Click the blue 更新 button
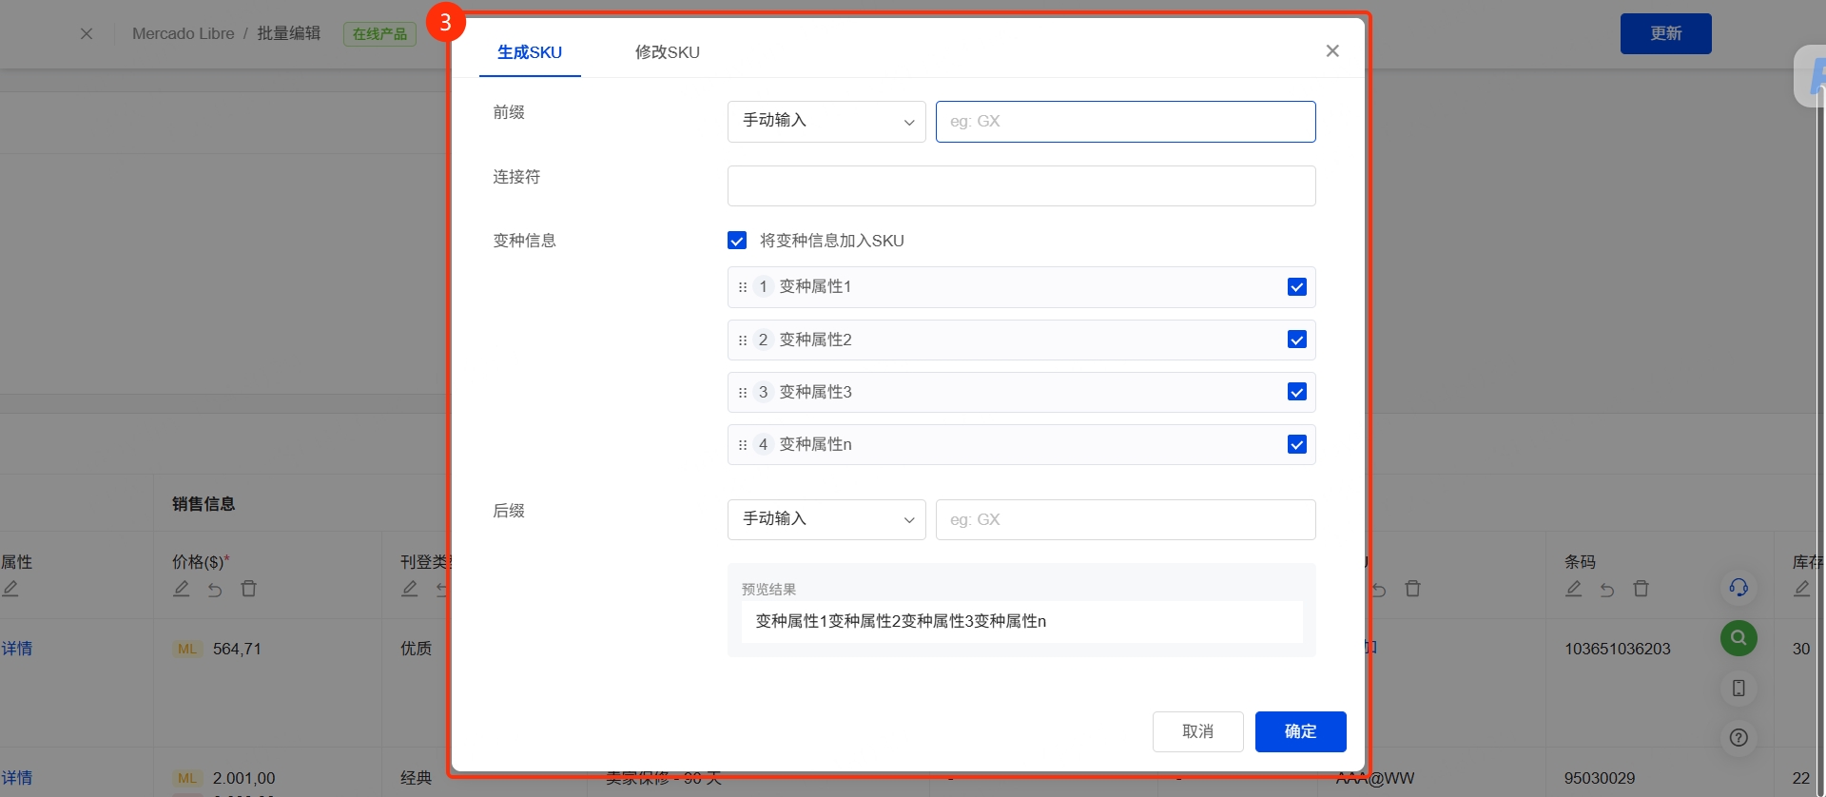Image resolution: width=1826 pixels, height=797 pixels. click(1666, 33)
